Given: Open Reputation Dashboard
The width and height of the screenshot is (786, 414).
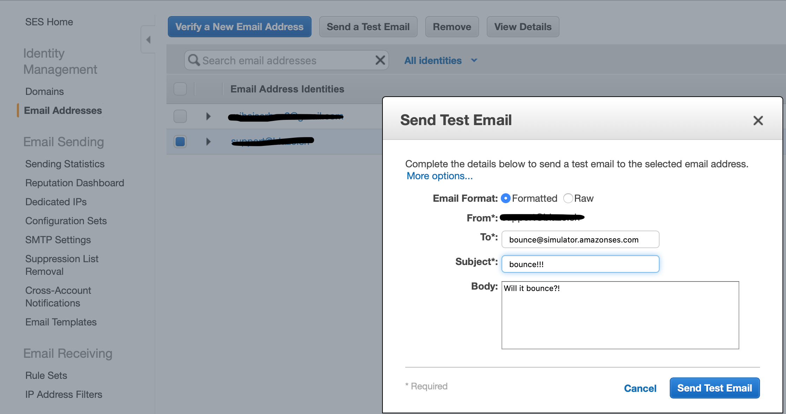Looking at the screenshot, I should 74,183.
